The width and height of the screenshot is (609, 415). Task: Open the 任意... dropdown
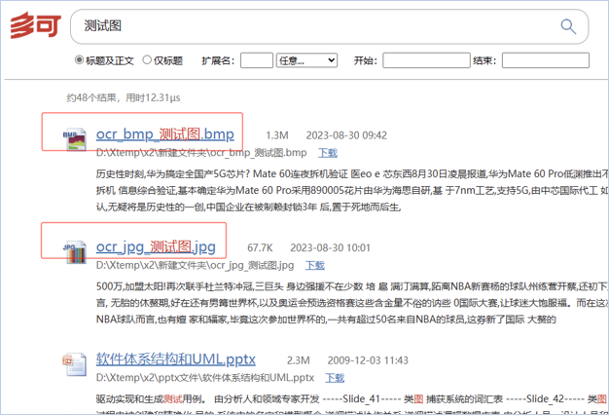click(x=306, y=60)
